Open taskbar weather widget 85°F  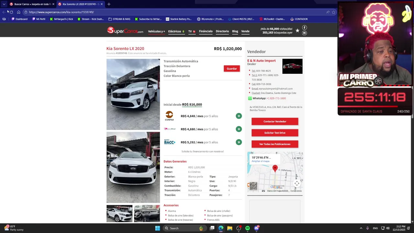pos(14,228)
